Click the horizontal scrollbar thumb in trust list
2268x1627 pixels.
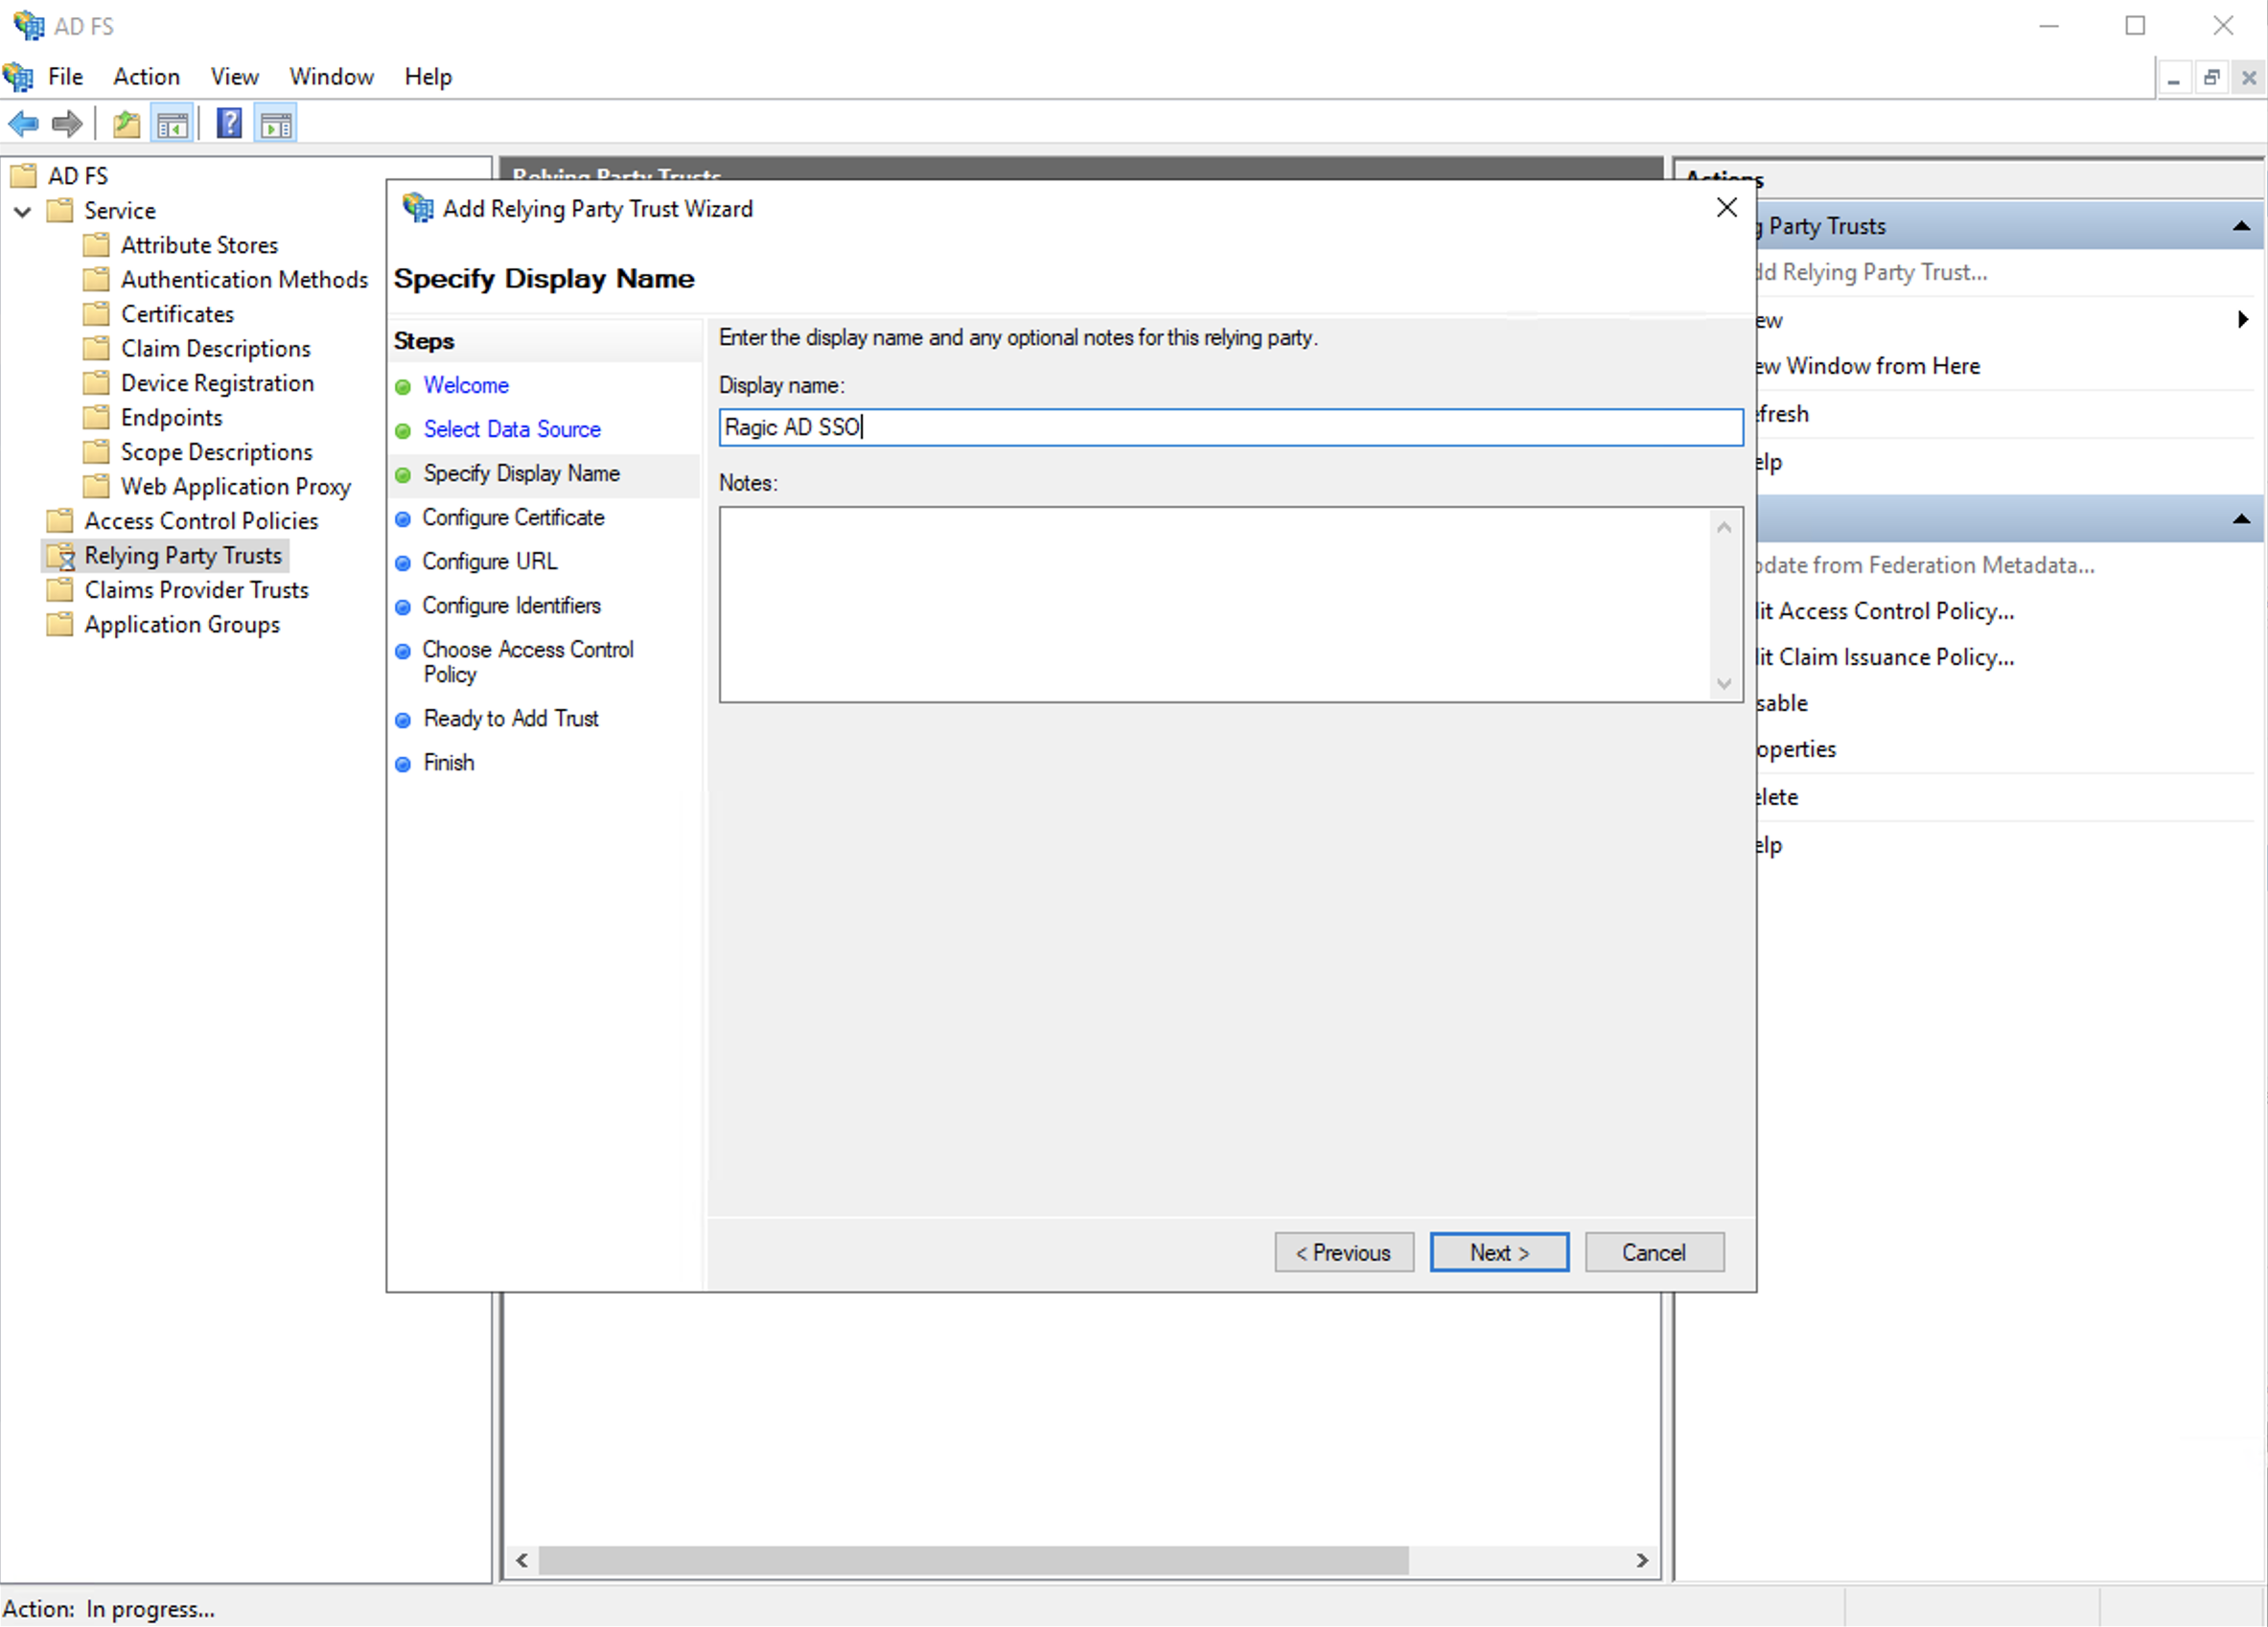(x=974, y=1560)
